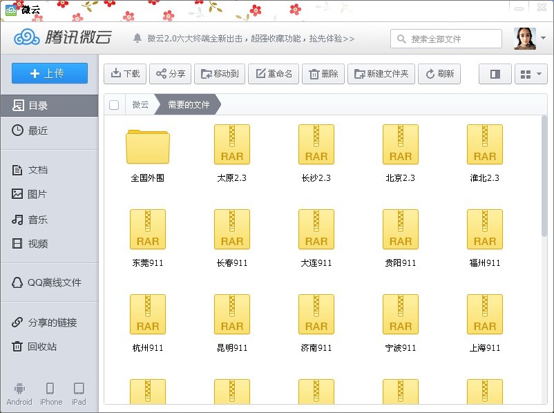Image resolution: width=554 pixels, height=413 pixels.
Task: Click the 删除 delete icon
Action: [x=323, y=73]
